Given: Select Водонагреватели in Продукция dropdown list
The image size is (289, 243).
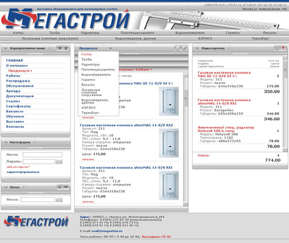Looking at the screenshot, I should (x=96, y=75).
